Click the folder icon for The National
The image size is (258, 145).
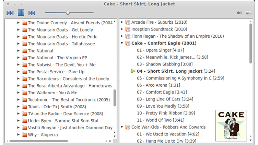(24, 51)
